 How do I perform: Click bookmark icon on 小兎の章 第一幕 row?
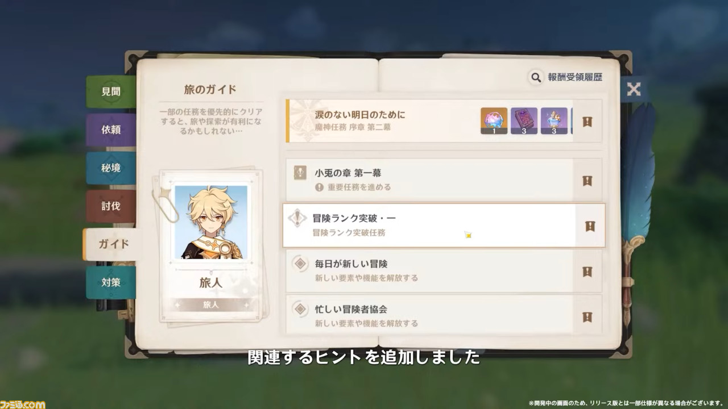(587, 181)
